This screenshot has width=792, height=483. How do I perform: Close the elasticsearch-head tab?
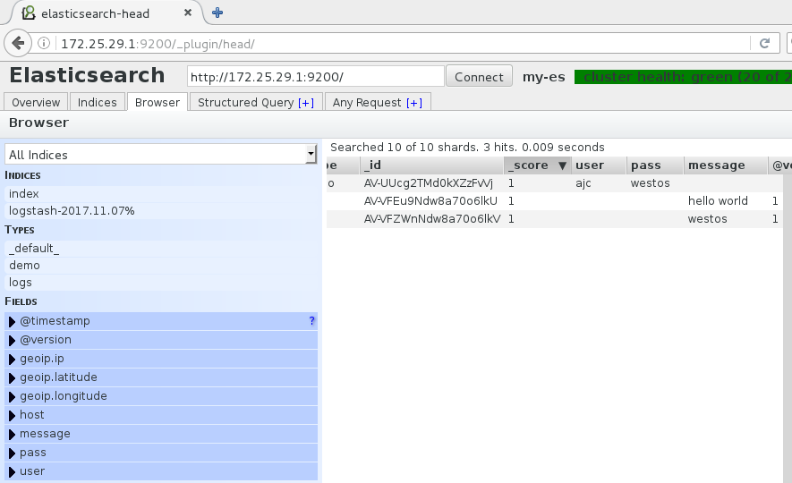(x=188, y=13)
